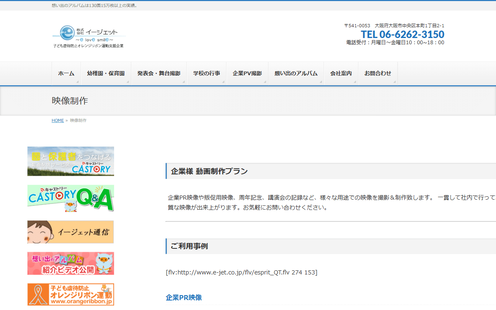Screen dimensions: 496x310
Task: Click the ご利用事例 section heading
Action: [189, 246]
